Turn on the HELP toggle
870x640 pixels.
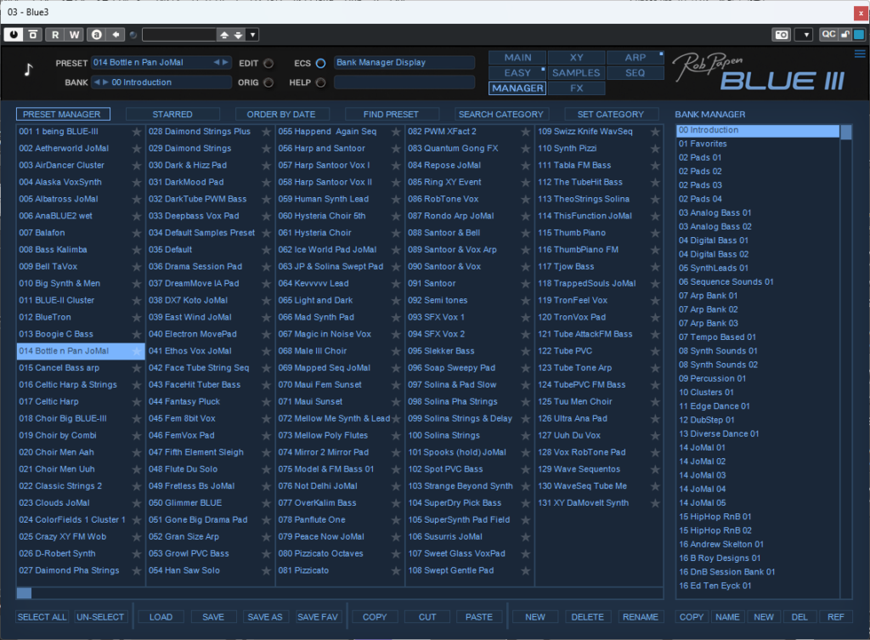coord(320,82)
